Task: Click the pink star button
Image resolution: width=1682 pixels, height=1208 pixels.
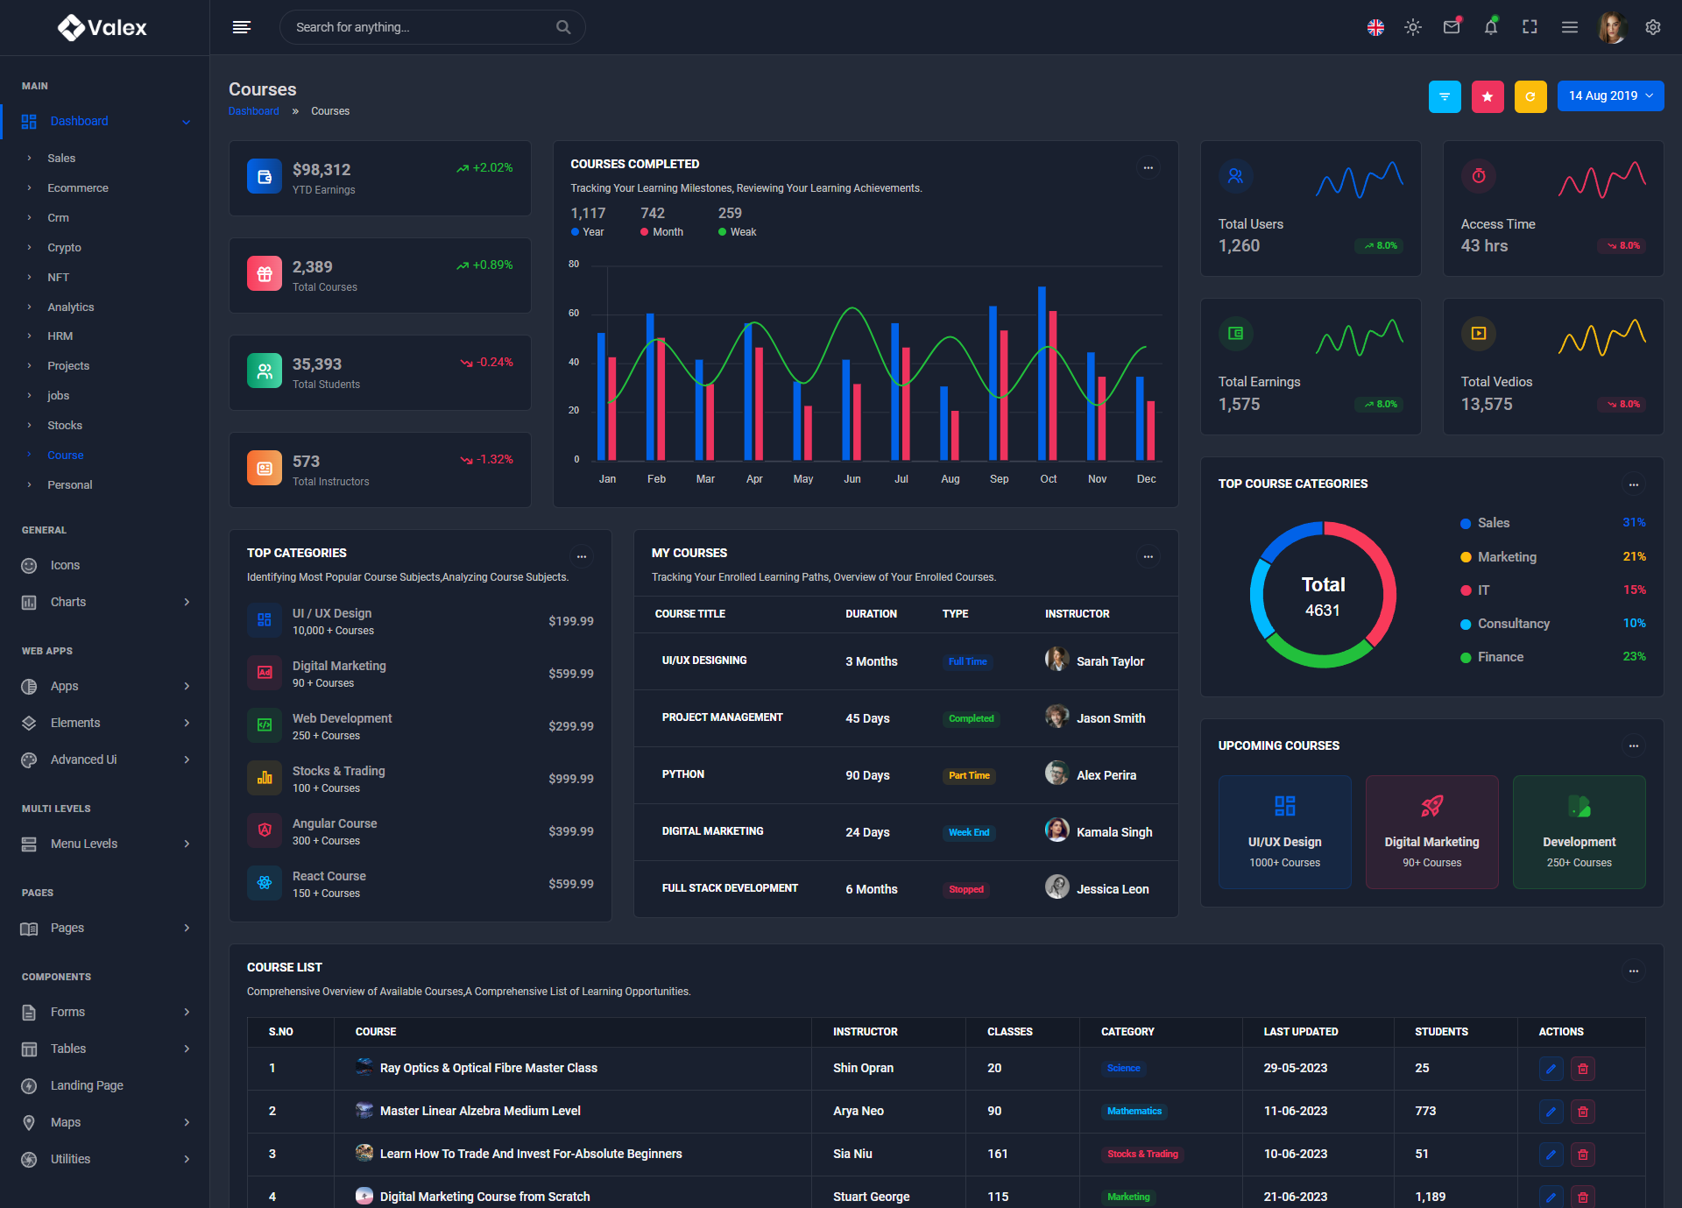Action: 1488,96
